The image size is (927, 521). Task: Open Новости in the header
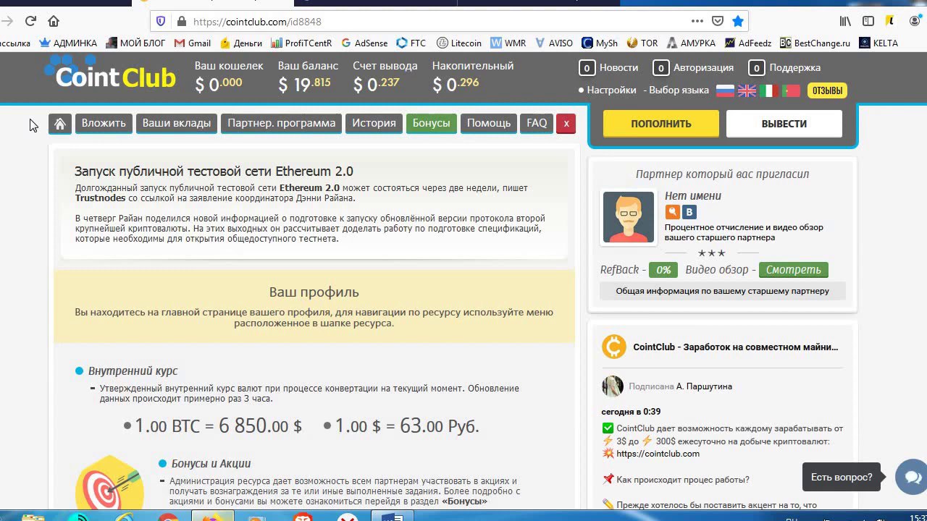point(609,68)
